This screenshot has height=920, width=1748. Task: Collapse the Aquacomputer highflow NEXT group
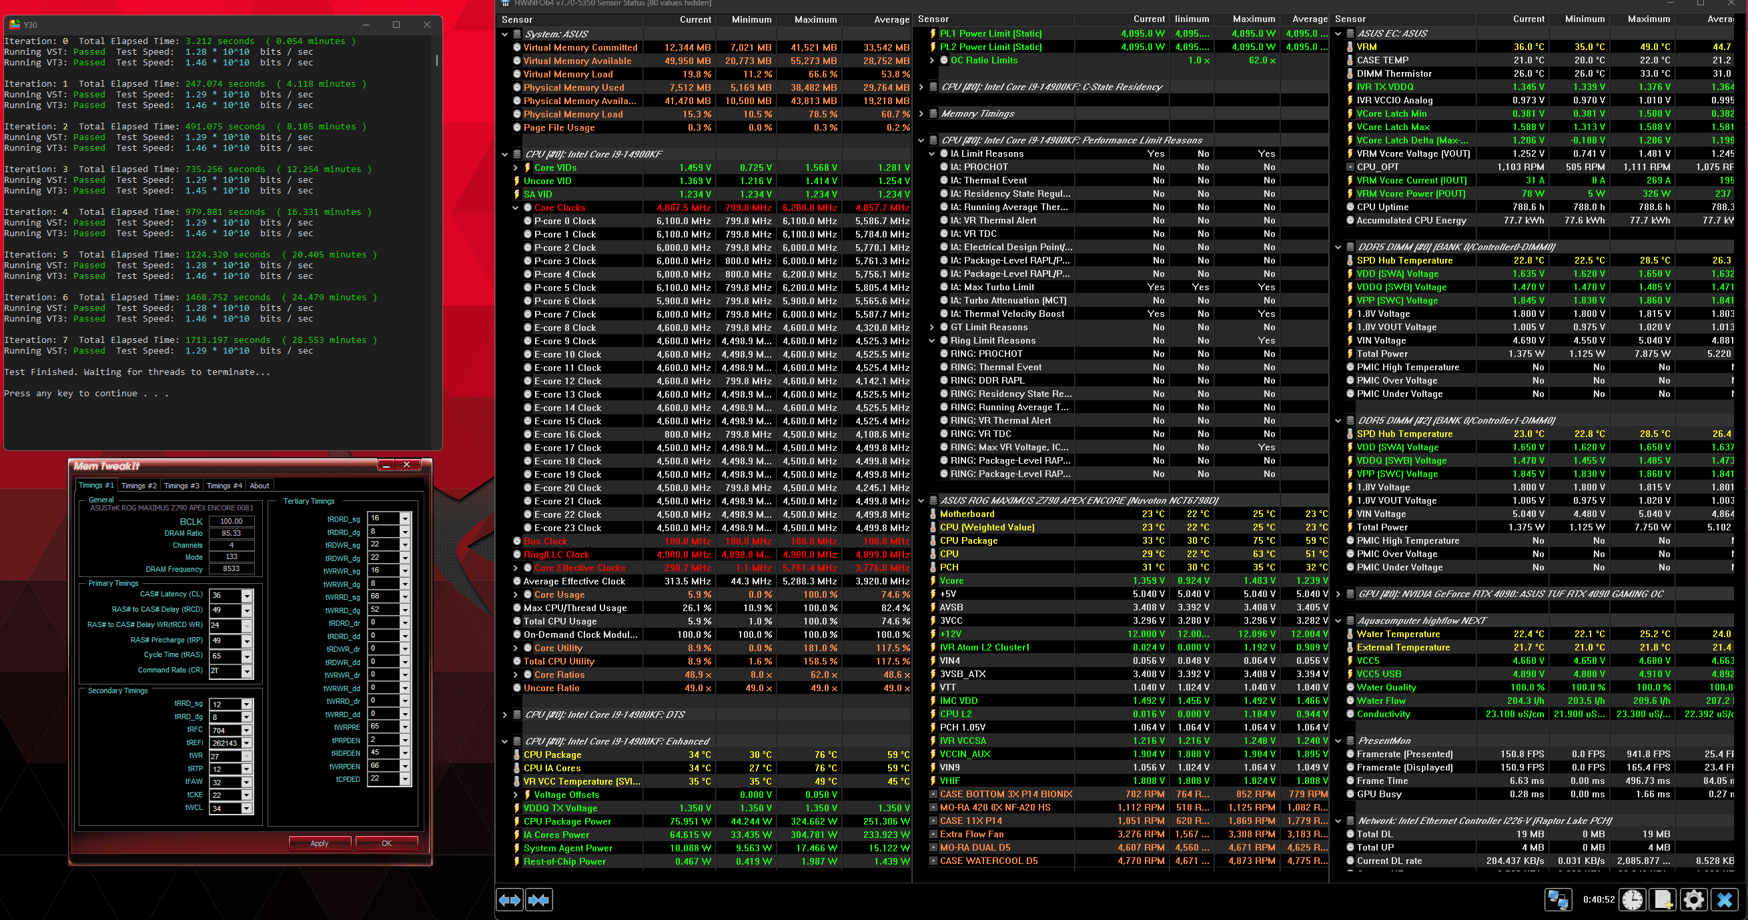point(1338,621)
